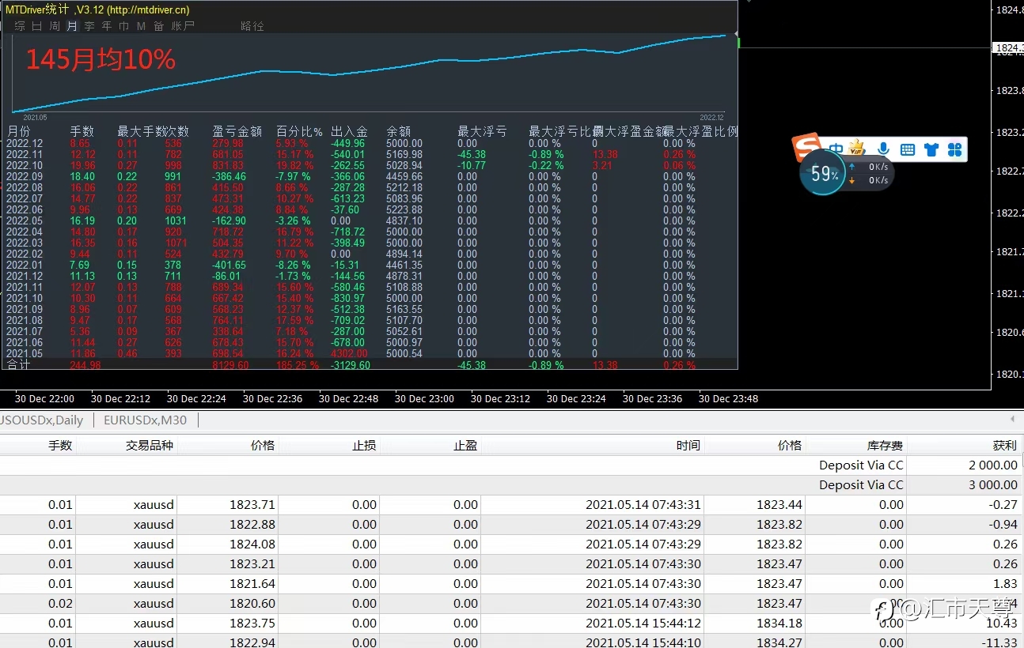Switch to the 账户 account tab

click(x=183, y=26)
